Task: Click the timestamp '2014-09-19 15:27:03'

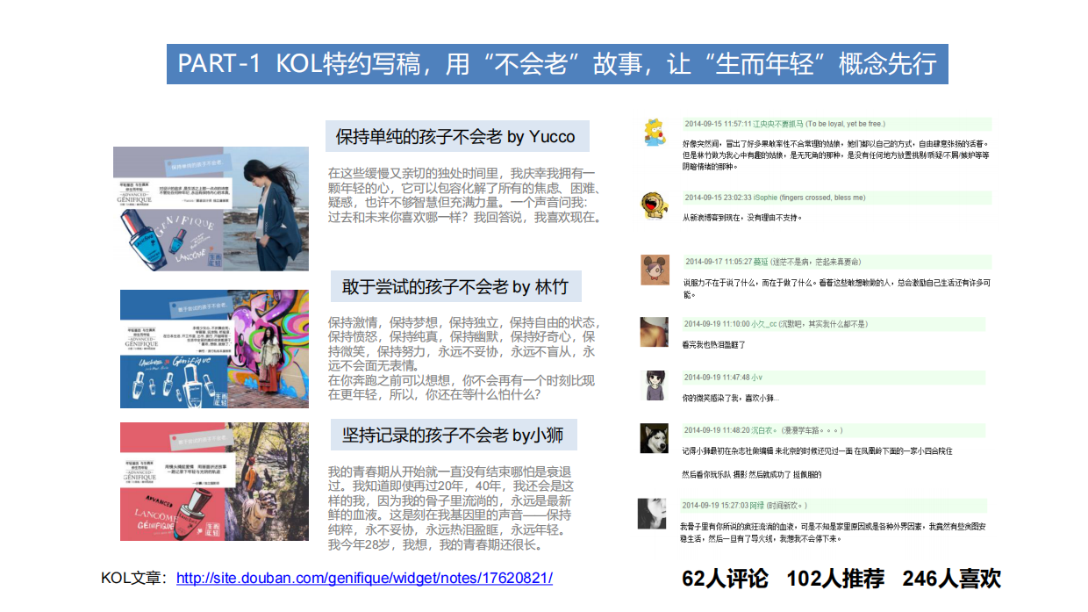Action: point(715,505)
